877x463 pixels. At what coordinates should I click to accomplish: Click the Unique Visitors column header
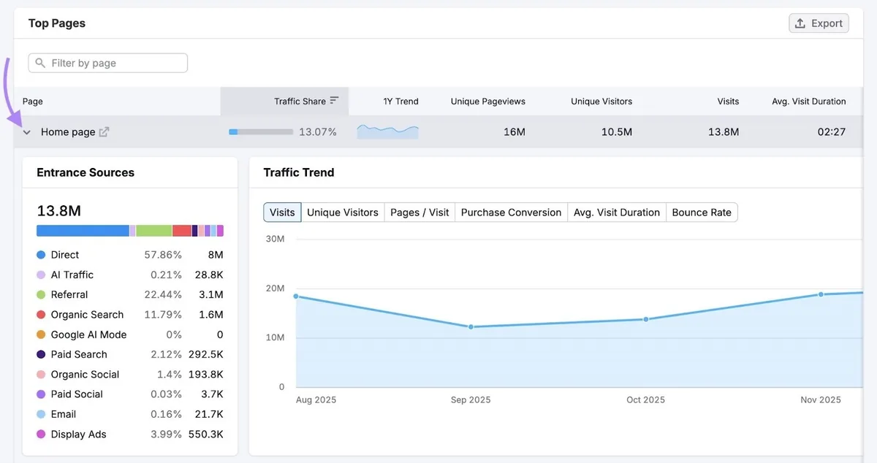click(601, 101)
